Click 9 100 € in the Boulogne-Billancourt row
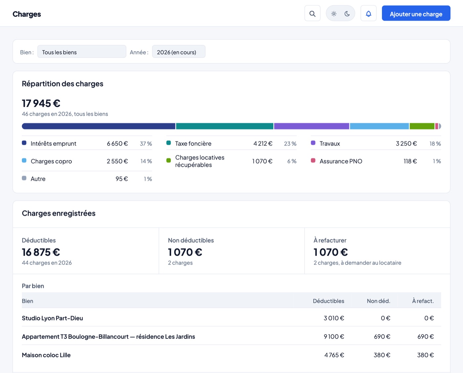Image resolution: width=463 pixels, height=373 pixels. (x=334, y=337)
